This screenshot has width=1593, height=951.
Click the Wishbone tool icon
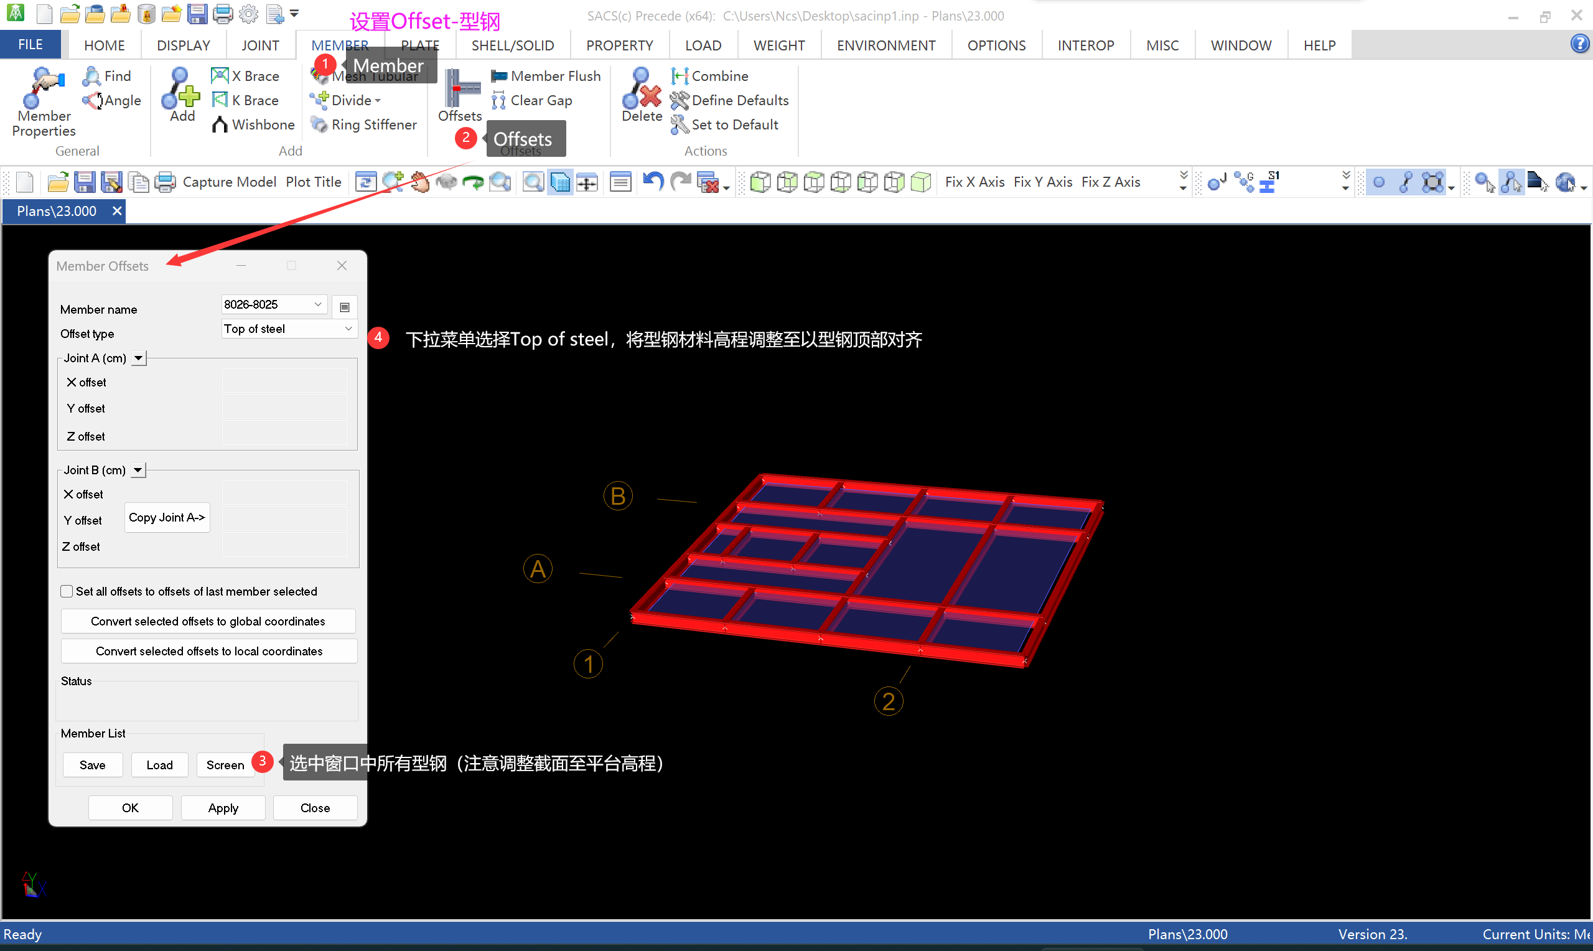coord(220,124)
